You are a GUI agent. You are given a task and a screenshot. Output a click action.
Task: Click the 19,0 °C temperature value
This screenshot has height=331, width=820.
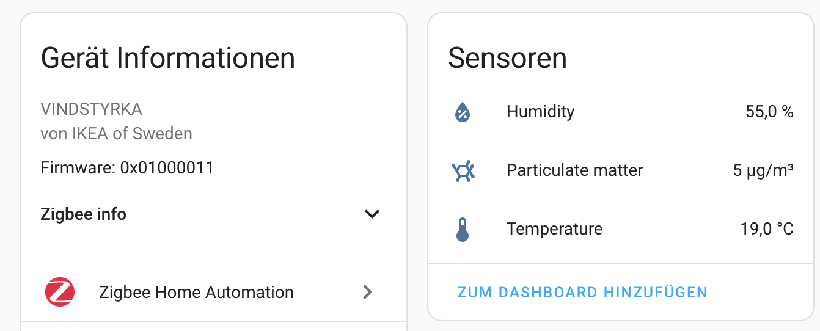766,230
